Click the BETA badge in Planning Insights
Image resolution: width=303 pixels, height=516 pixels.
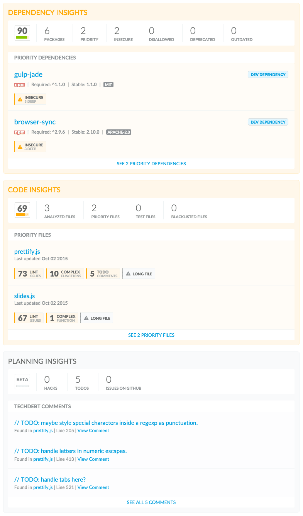[x=22, y=382]
